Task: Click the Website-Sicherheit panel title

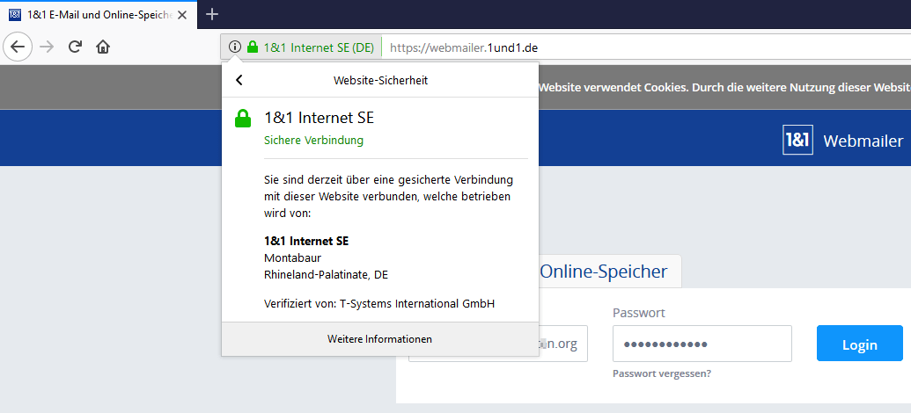Action: (380, 81)
